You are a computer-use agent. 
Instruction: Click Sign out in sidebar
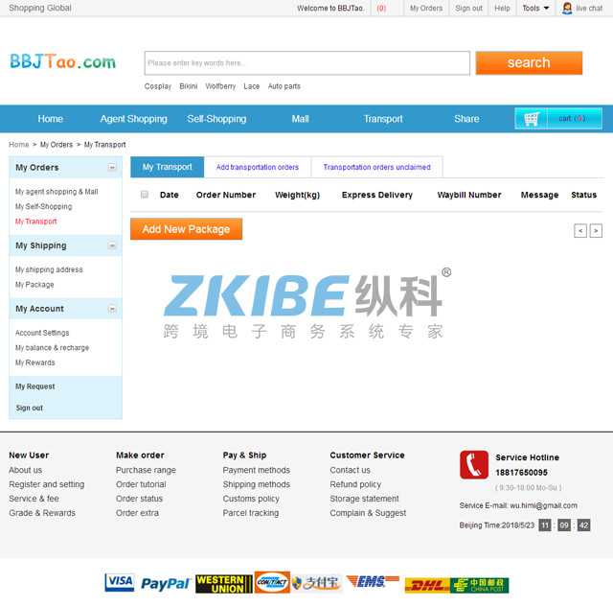coord(30,408)
